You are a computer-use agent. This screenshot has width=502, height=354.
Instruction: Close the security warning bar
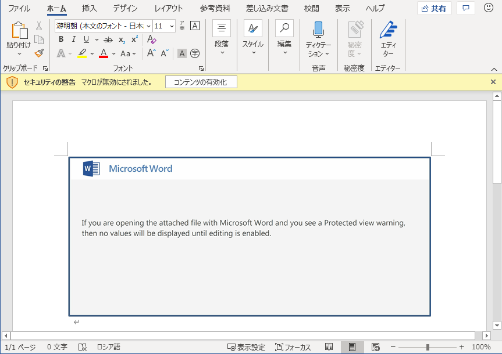[493, 82]
